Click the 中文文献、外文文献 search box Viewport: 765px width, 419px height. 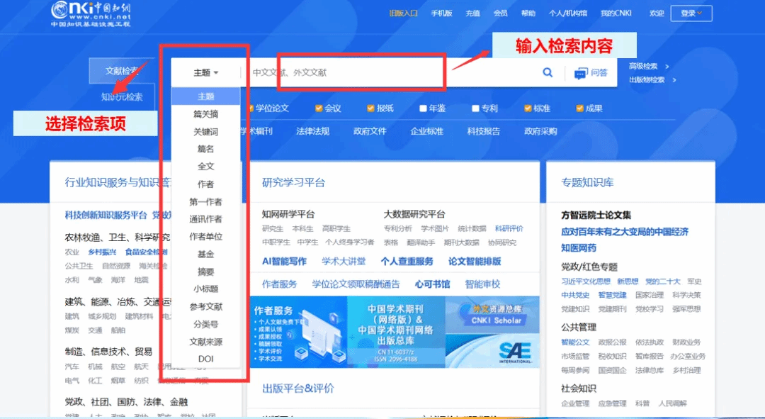pos(390,73)
